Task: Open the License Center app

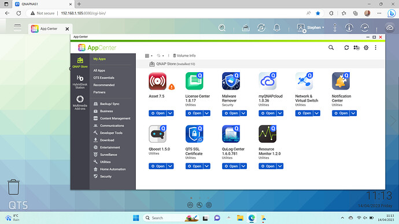Action: click(194, 113)
